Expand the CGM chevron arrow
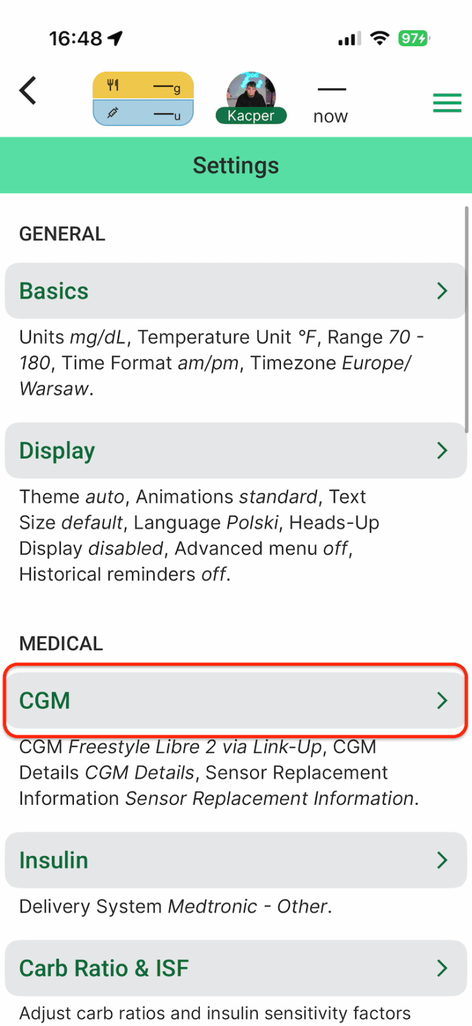 click(442, 700)
